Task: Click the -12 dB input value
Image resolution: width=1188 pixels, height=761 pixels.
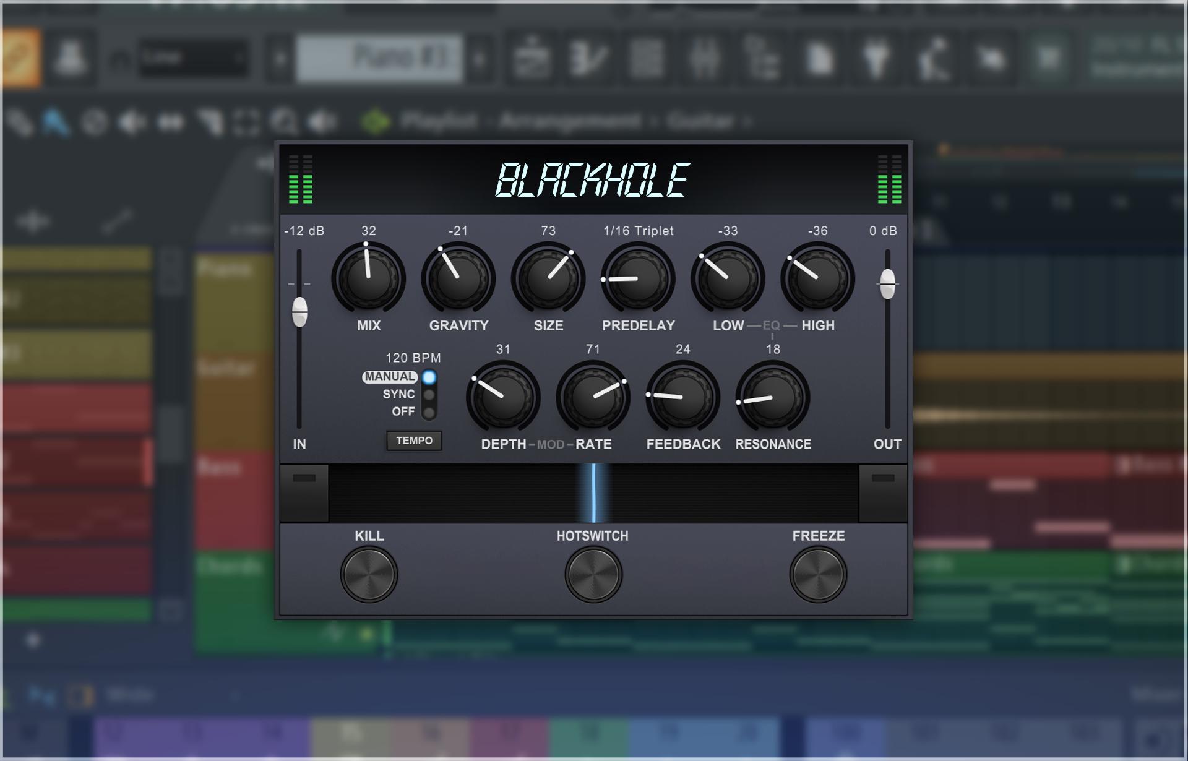Action: tap(304, 231)
